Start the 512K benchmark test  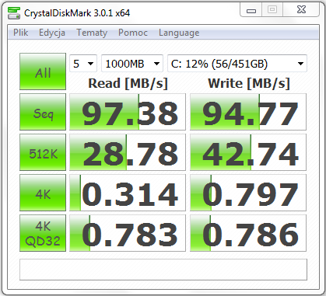43,152
